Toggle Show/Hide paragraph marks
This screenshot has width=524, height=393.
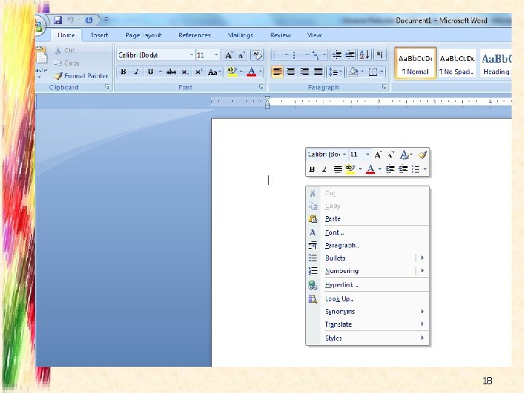point(380,55)
